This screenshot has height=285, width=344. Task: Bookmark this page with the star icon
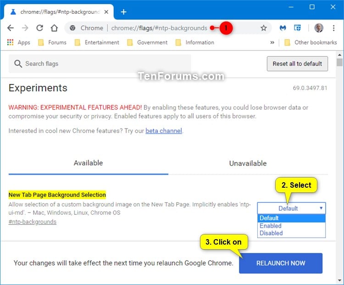[263, 28]
